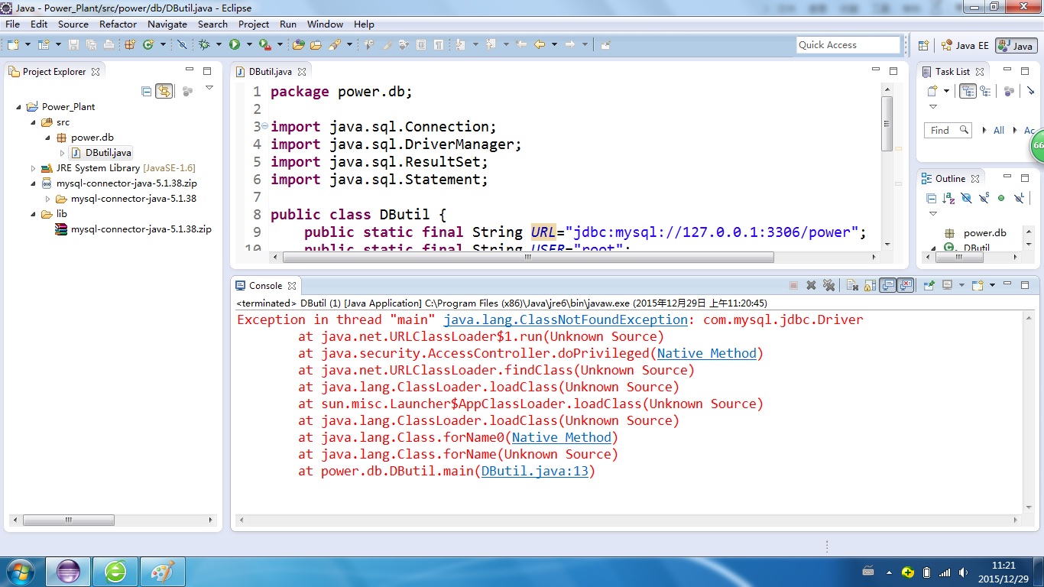Click the Save All toolbar icon
1044x587 pixels.
(91, 44)
